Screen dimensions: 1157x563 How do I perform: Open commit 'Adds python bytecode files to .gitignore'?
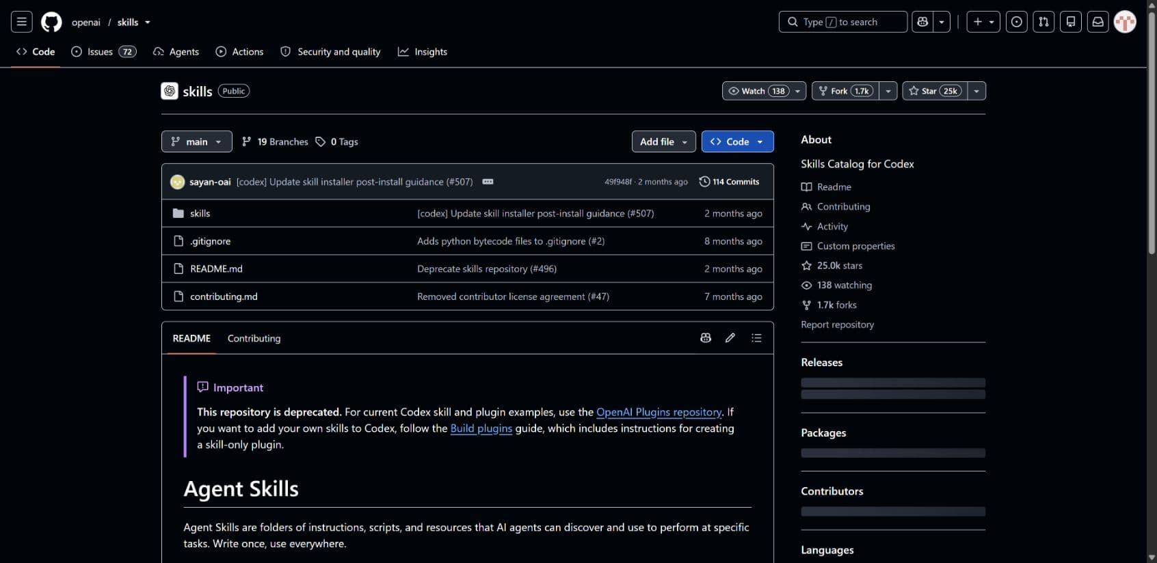(511, 241)
